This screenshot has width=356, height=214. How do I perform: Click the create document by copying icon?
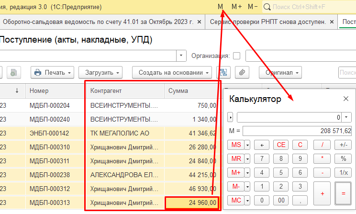(x=13, y=72)
